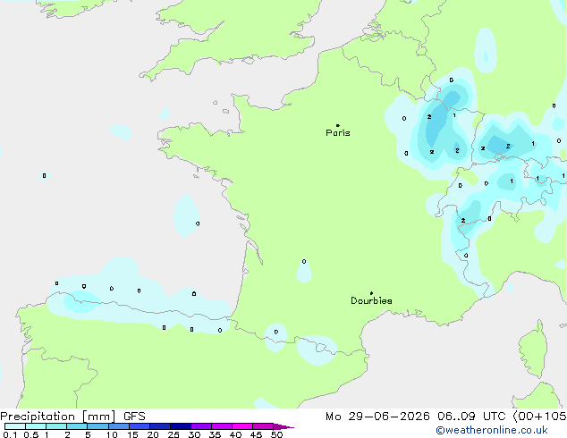Select the Dourbies location dot marker

[x=371, y=293]
